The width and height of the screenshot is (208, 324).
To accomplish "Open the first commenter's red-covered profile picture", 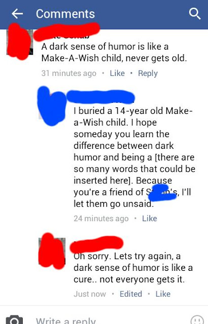I will [19, 42].
